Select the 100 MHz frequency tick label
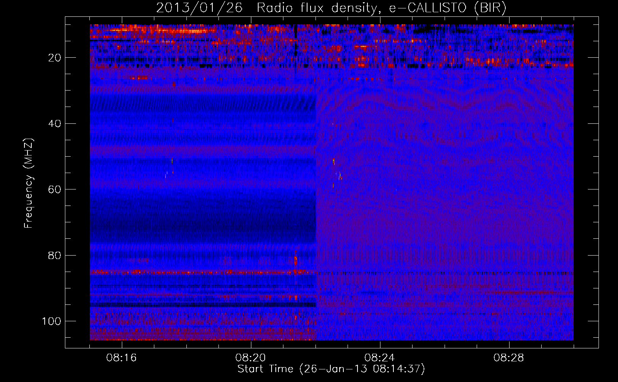Image resolution: width=618 pixels, height=382 pixels. [x=52, y=321]
